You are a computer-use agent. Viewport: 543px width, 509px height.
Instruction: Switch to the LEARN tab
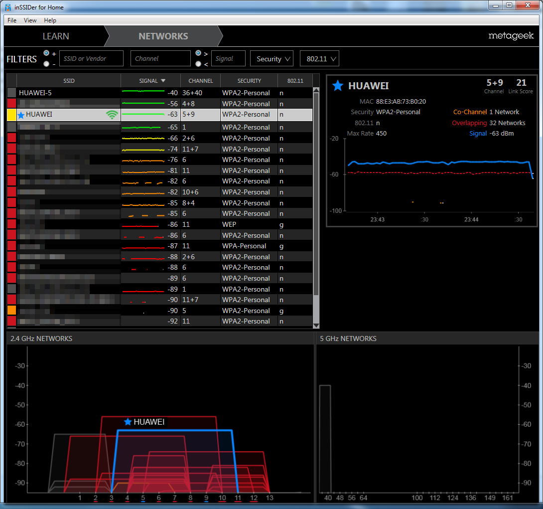click(56, 36)
